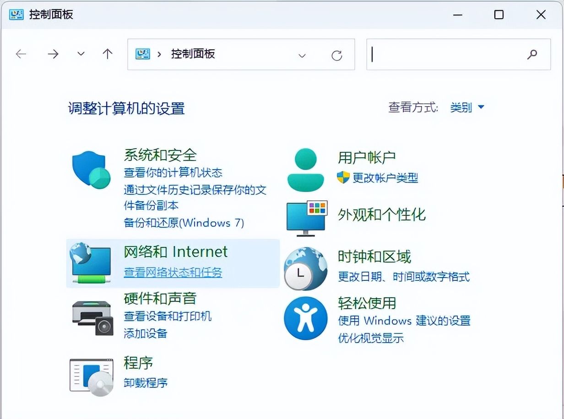Click 使用 Windows 建议的设置 link
Viewport: 564px width, 419px height.
404,320
